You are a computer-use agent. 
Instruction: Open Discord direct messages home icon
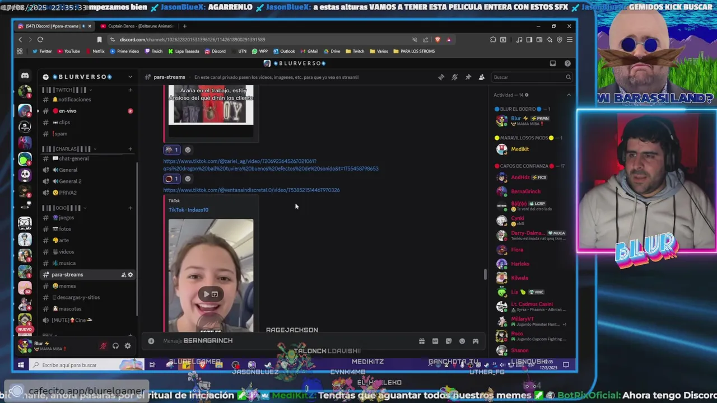click(x=25, y=76)
